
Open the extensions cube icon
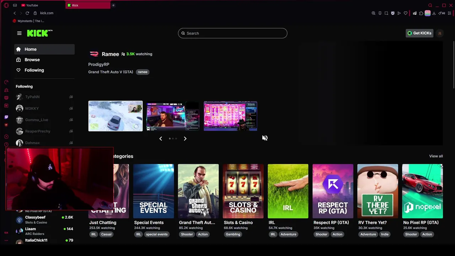[421, 13]
